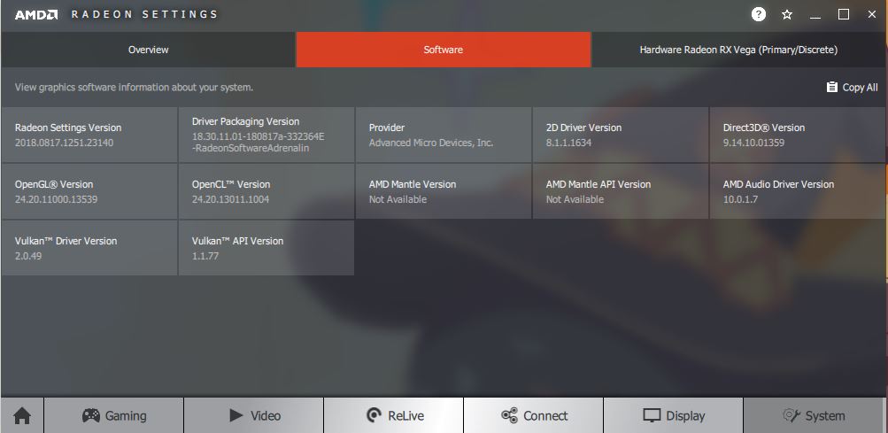
Task: Click the 2D Driver Version tile
Action: point(620,135)
